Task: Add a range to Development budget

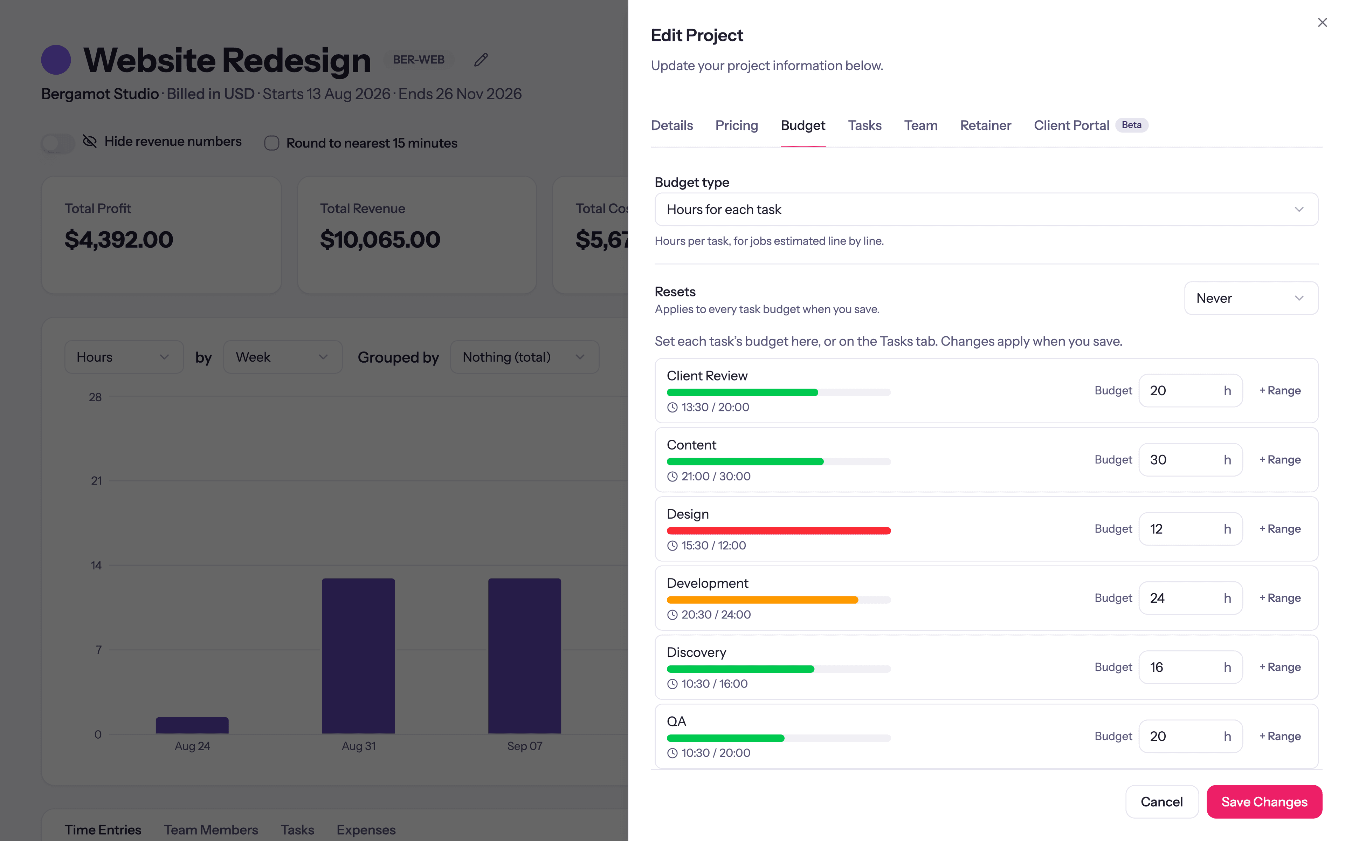Action: pos(1280,598)
